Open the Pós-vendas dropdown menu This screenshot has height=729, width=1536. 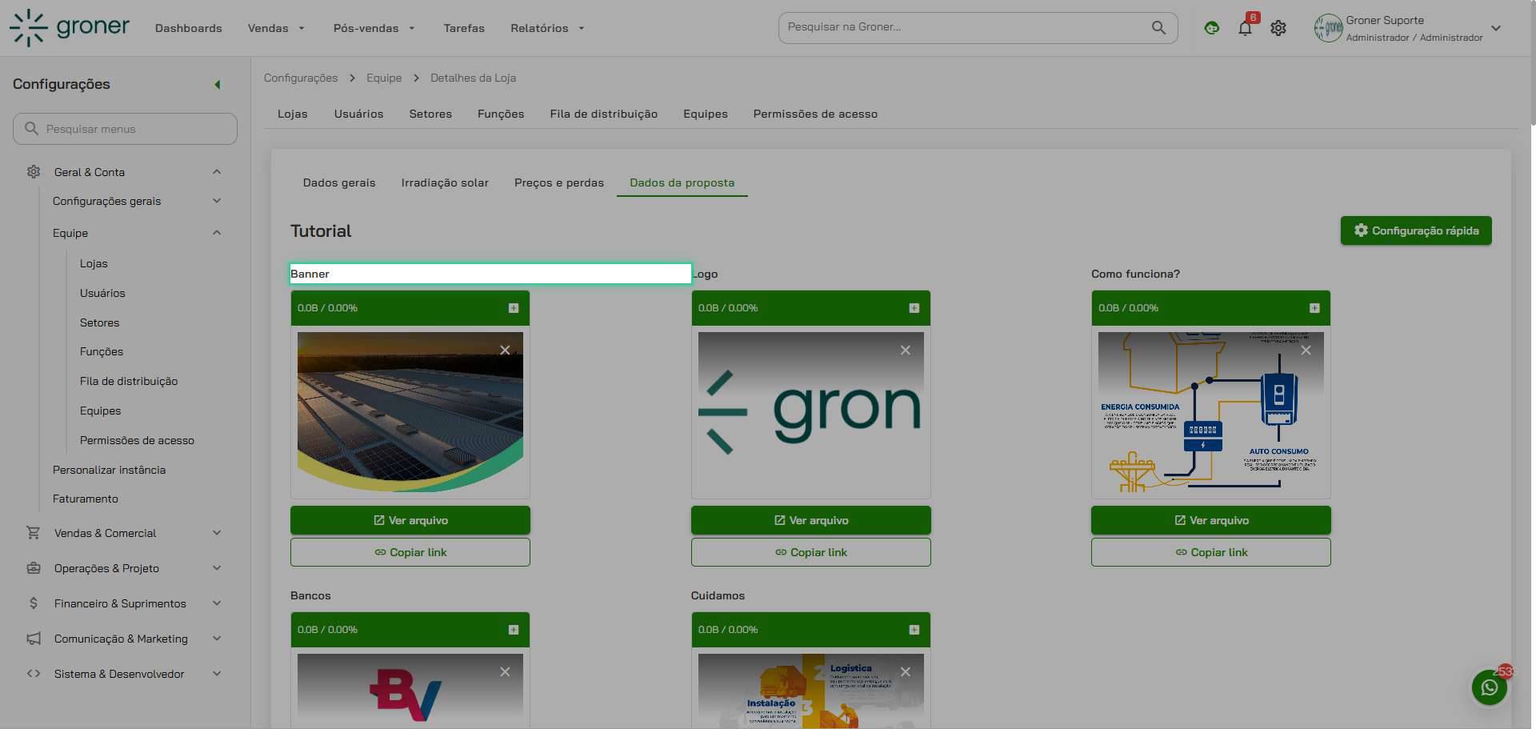(x=374, y=28)
